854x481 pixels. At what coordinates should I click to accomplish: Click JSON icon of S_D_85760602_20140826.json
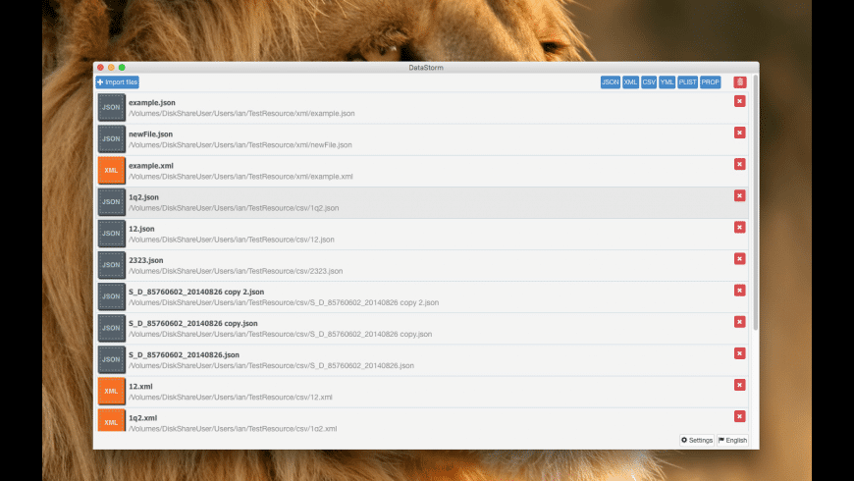pyautogui.click(x=112, y=360)
